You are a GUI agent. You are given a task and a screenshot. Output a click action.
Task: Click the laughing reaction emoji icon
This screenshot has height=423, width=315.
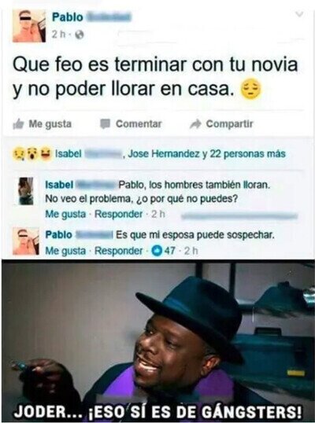pos(46,154)
